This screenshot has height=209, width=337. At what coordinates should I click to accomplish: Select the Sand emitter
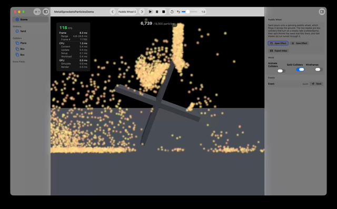tap(31, 31)
